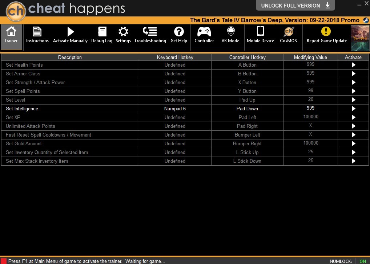Activate Set Max Stack Inventory Item

(x=353, y=161)
